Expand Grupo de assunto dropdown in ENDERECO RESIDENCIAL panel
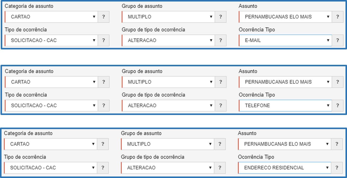The width and height of the screenshot is (347, 178). pos(167,144)
